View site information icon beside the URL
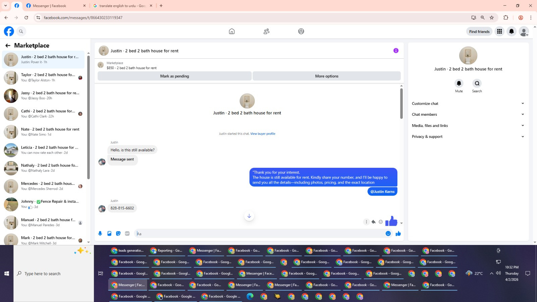Screen dimensions: 537x302 [38, 17]
